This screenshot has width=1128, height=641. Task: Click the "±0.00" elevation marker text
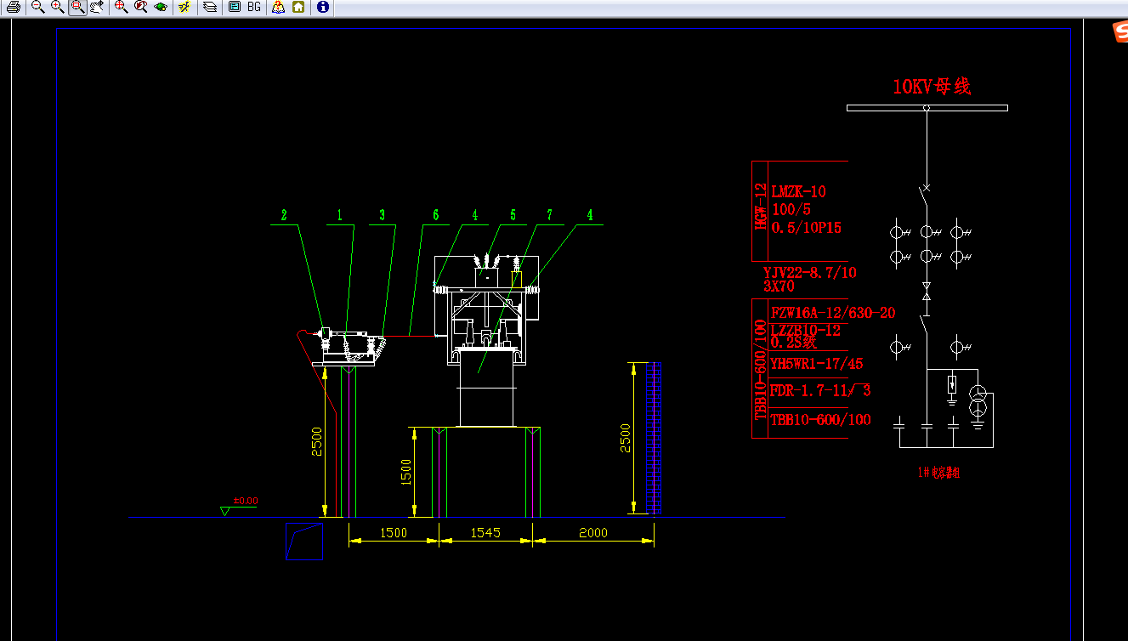(x=246, y=502)
